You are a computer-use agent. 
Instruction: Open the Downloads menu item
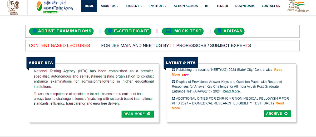click(245, 6)
